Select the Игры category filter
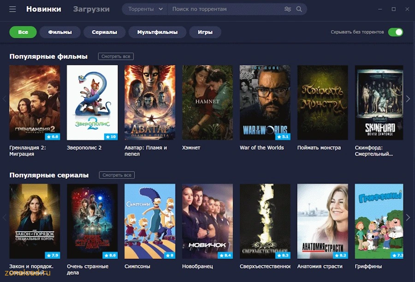 tap(205, 32)
